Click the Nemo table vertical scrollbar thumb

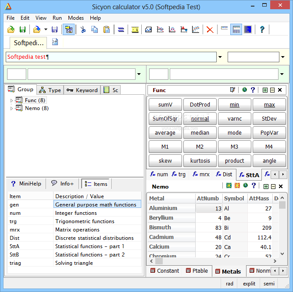282,205
